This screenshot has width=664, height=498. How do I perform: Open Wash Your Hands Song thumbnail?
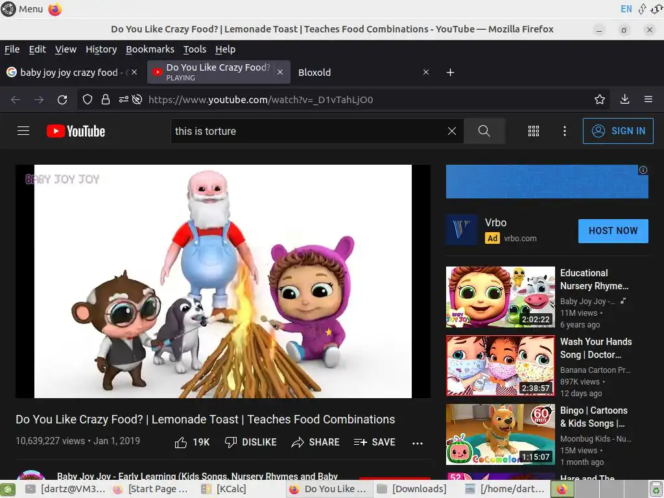point(501,366)
